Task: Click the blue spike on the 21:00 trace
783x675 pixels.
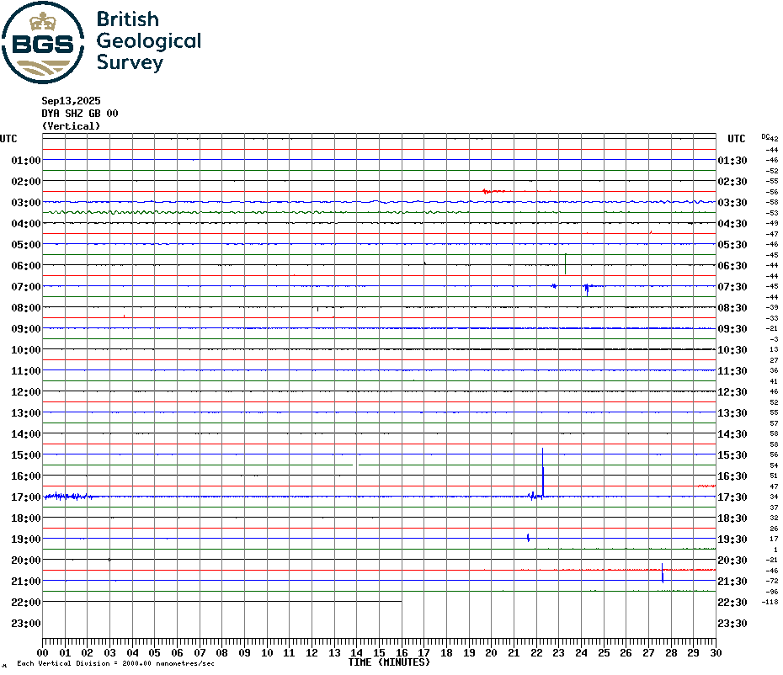Action: click(x=663, y=573)
